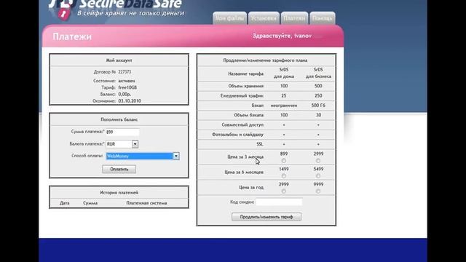Click the Пополнить баланс panel title
The width and height of the screenshot is (466, 262).
119,119
